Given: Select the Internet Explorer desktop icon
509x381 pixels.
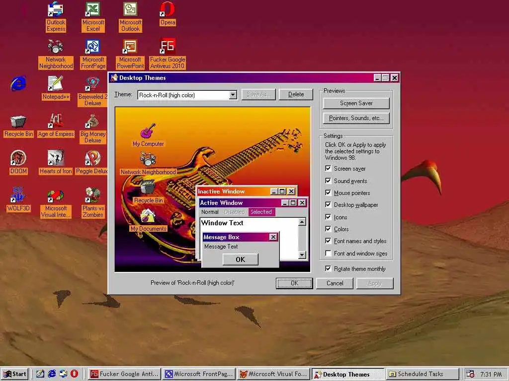Looking at the screenshot, I should (18, 83).
